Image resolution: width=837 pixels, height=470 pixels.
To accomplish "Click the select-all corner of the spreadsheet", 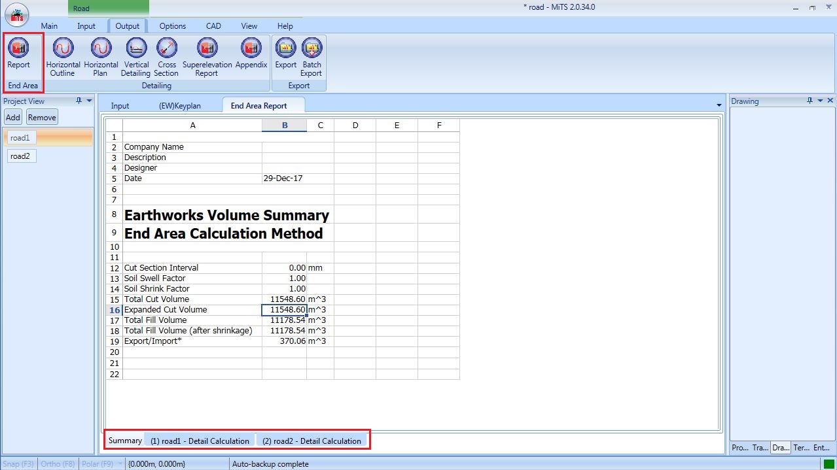I will [114, 126].
